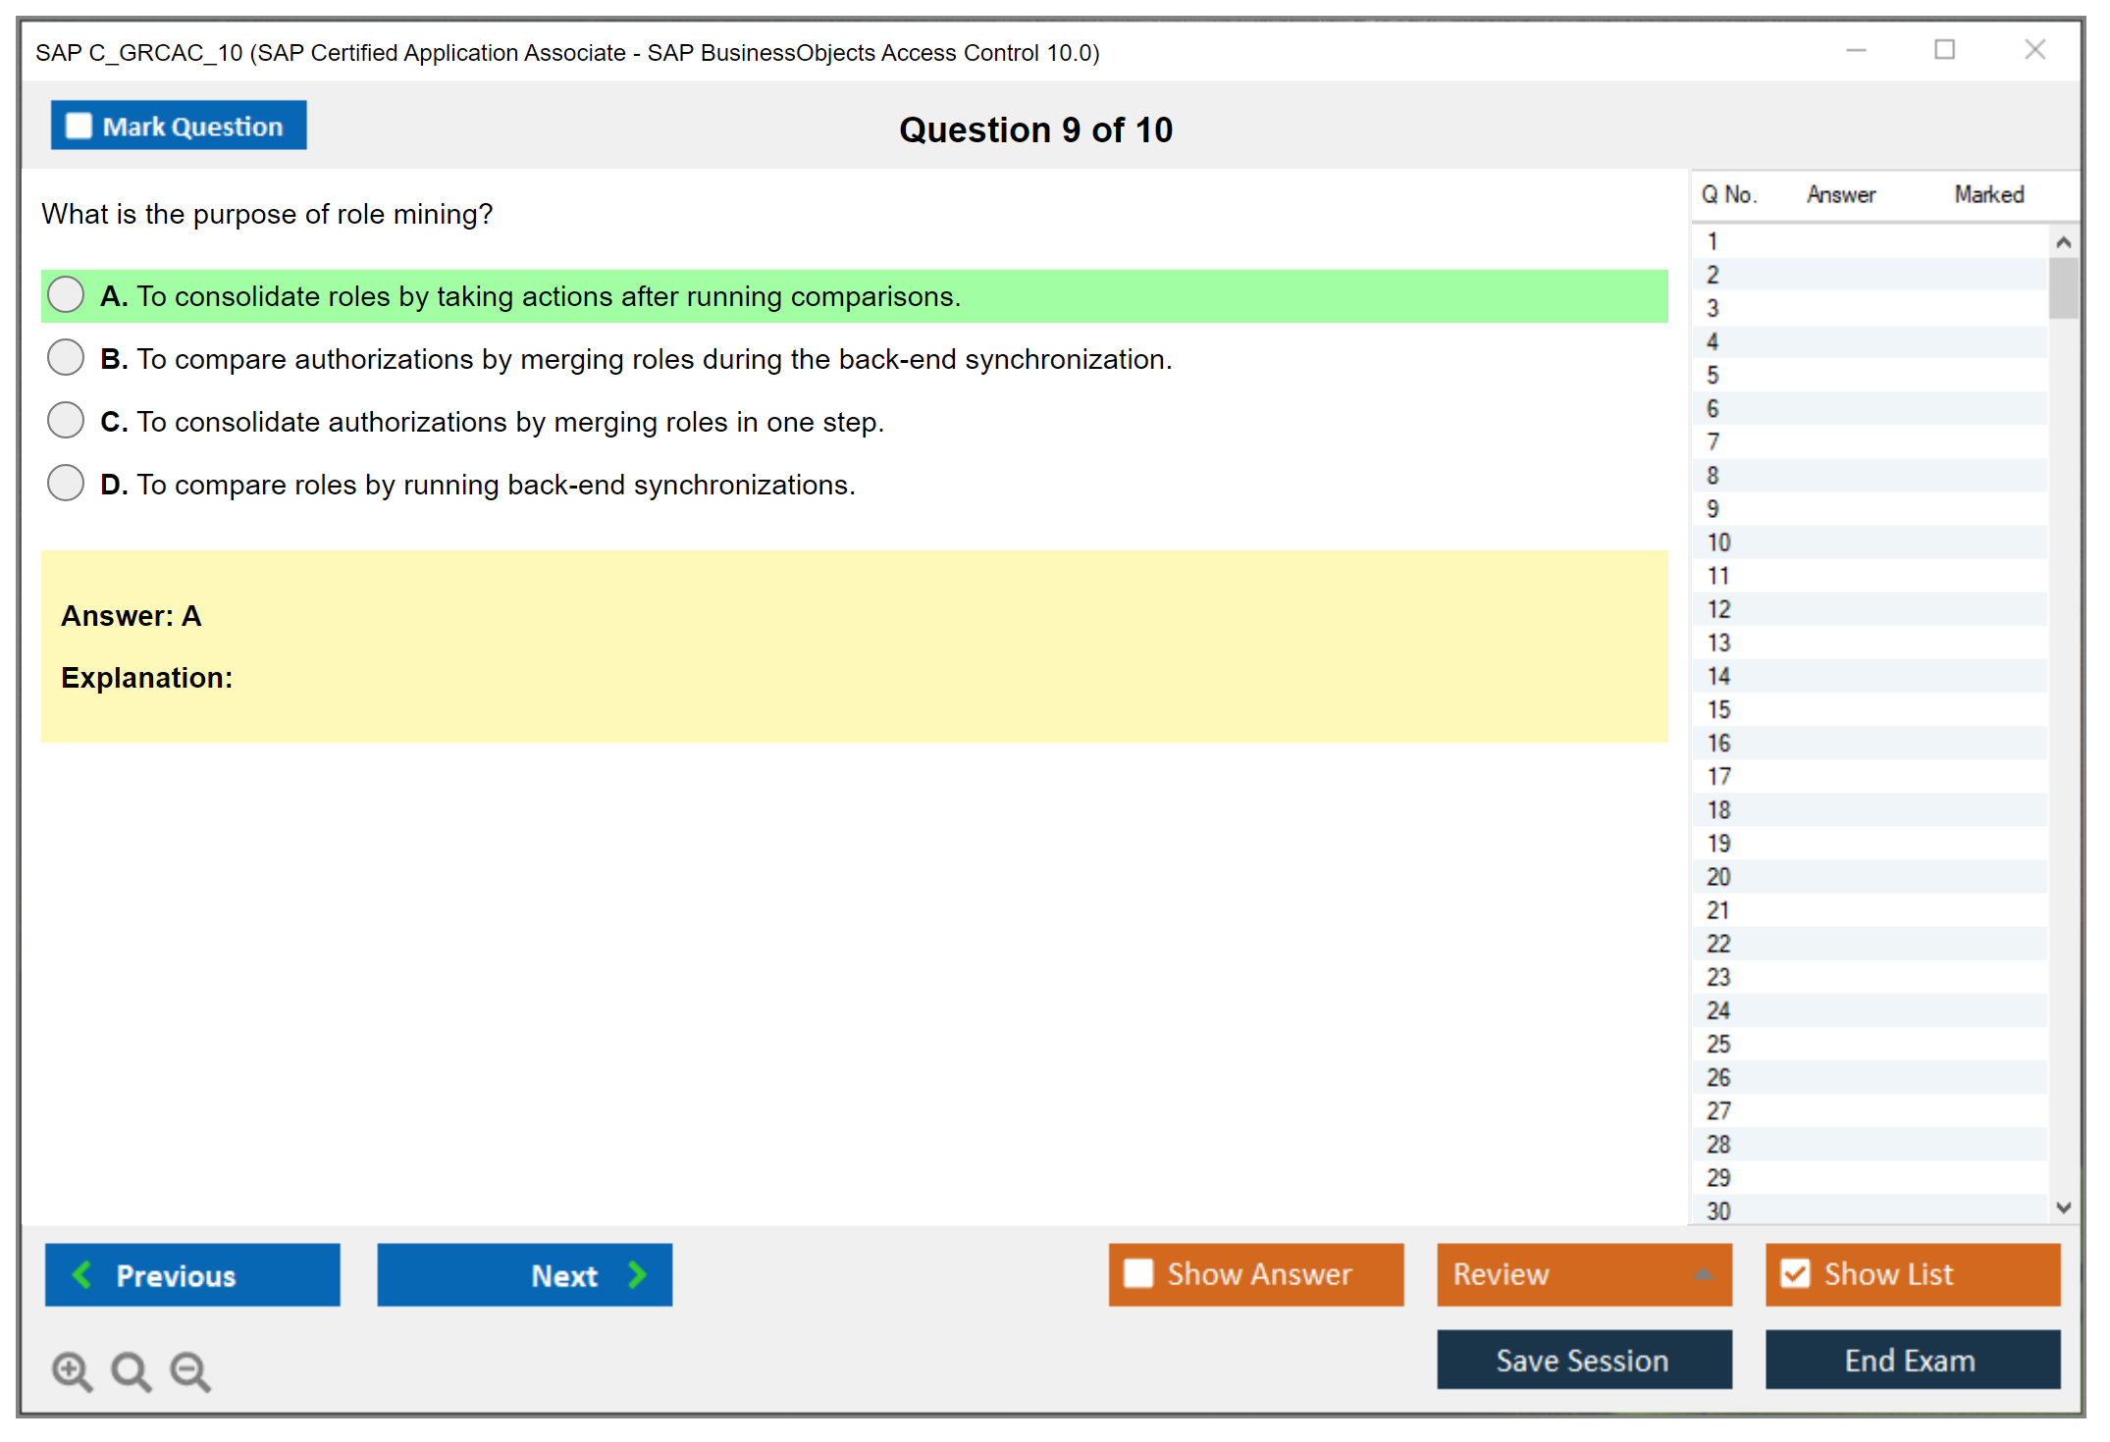Image resolution: width=2110 pixels, height=1442 pixels.
Task: Click the zoom in magnifier icon
Action: [72, 1370]
